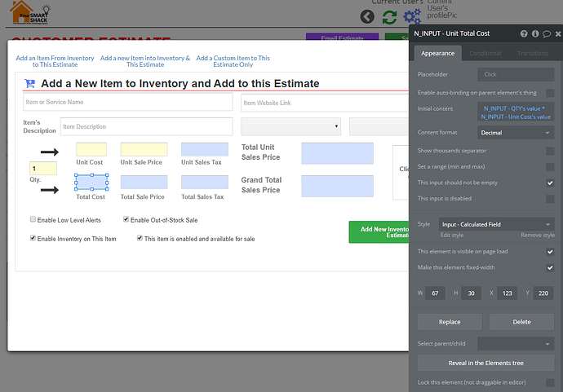Click the X position field
The image size is (563, 392).
(x=507, y=293)
